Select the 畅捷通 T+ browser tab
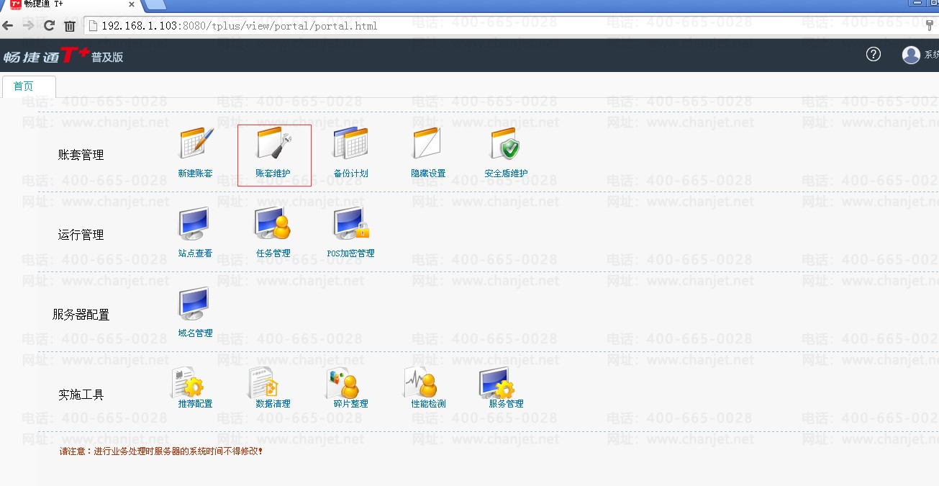Viewport: 939px width, 486px height. click(x=71, y=4)
